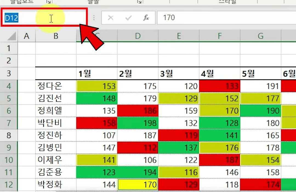Select the yellow cell D12 containing 170

tap(138, 185)
